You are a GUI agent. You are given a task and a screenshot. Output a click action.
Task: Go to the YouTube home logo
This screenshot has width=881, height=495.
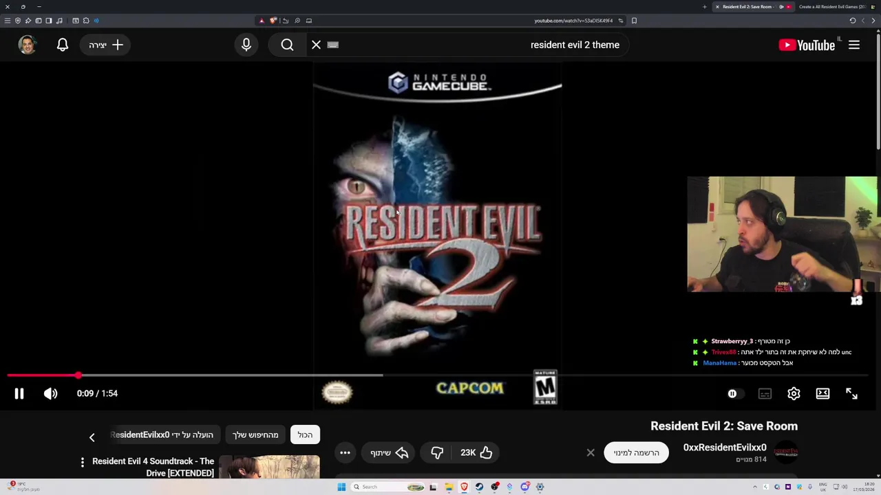click(807, 45)
